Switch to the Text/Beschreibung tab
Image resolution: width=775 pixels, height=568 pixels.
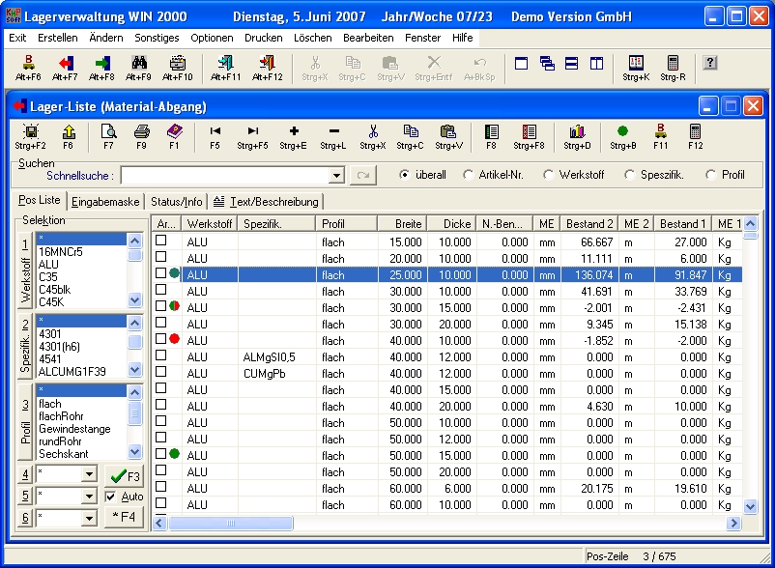pos(266,202)
